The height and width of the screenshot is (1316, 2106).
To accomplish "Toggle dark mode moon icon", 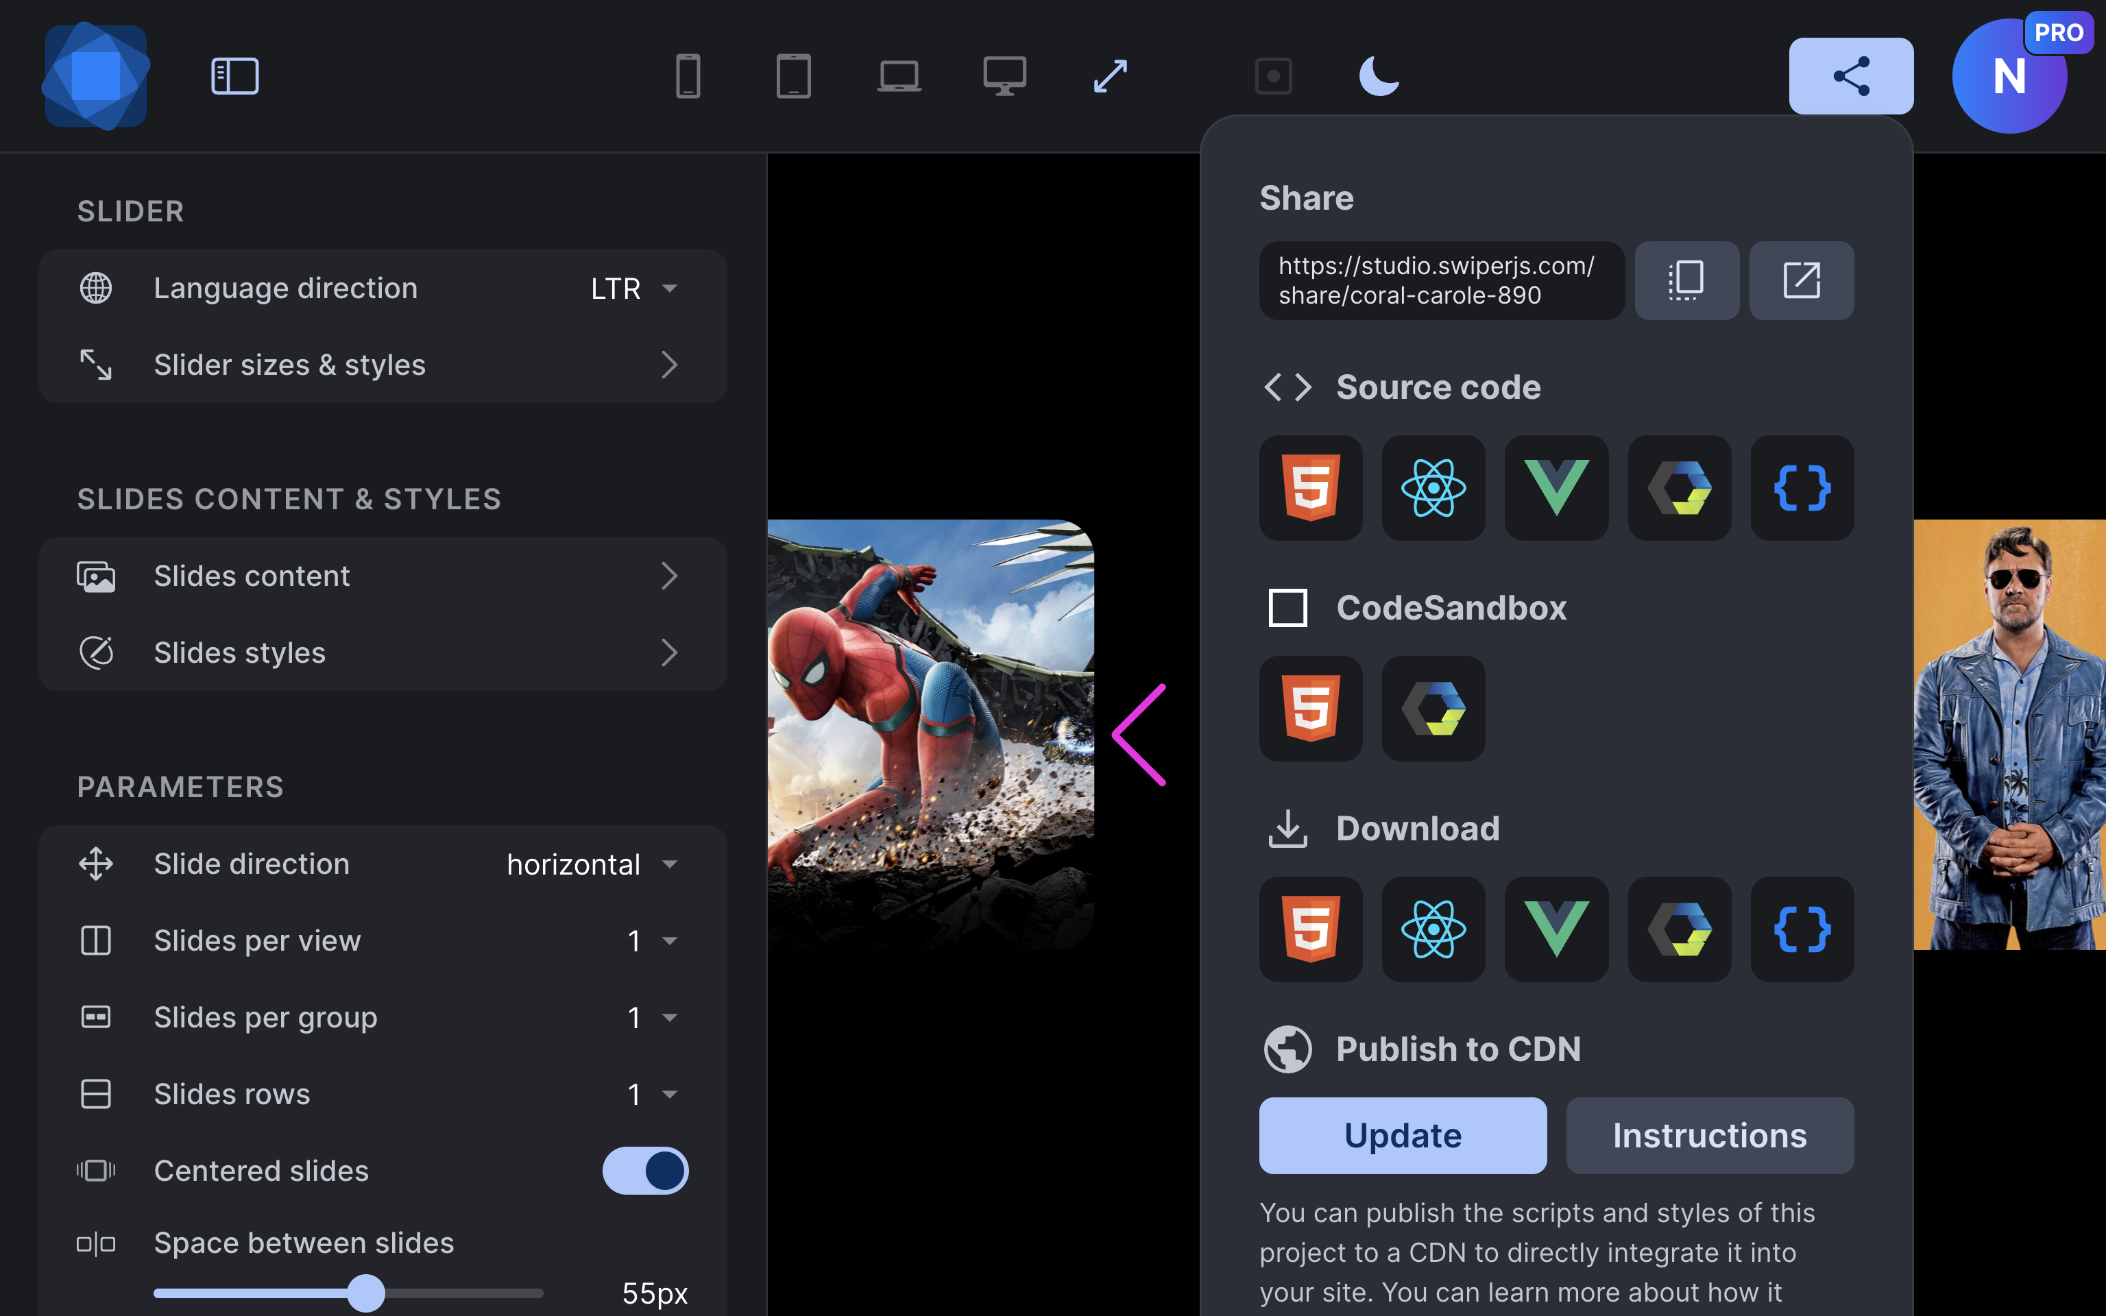I will (1379, 75).
